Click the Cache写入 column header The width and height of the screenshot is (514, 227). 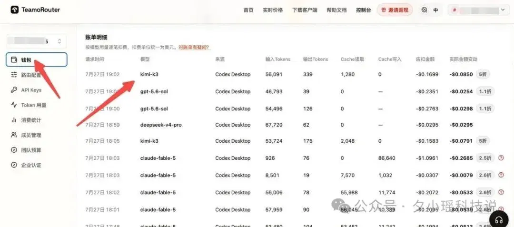(x=390, y=59)
